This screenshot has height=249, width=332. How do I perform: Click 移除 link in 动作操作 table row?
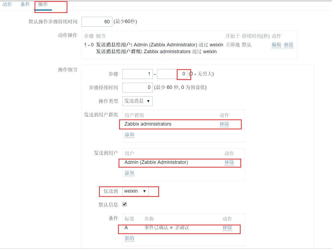pos(289,45)
